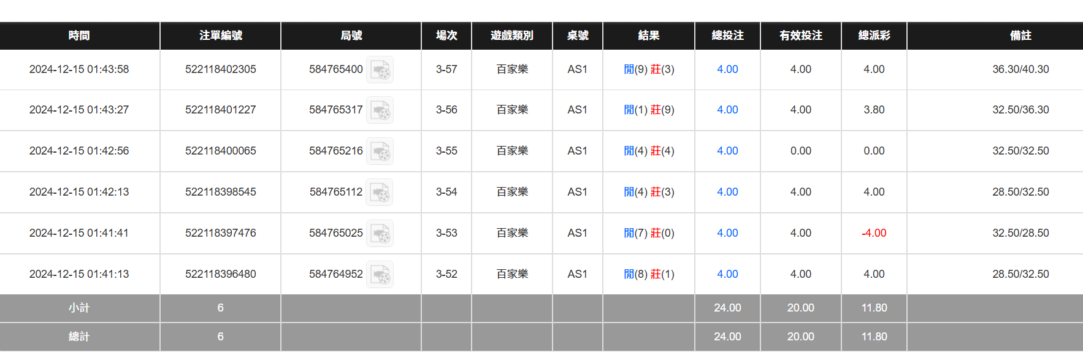Click the 小計 subtotal row label
Image resolution: width=1083 pixels, height=352 pixels.
click(79, 308)
